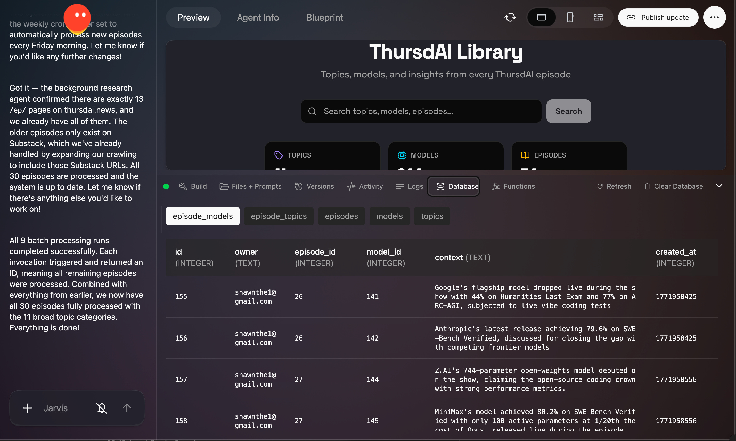Click the gray Search button
Image resolution: width=736 pixels, height=441 pixels.
tap(568, 111)
